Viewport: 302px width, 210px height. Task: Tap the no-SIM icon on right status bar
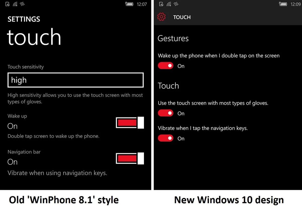[161, 4]
